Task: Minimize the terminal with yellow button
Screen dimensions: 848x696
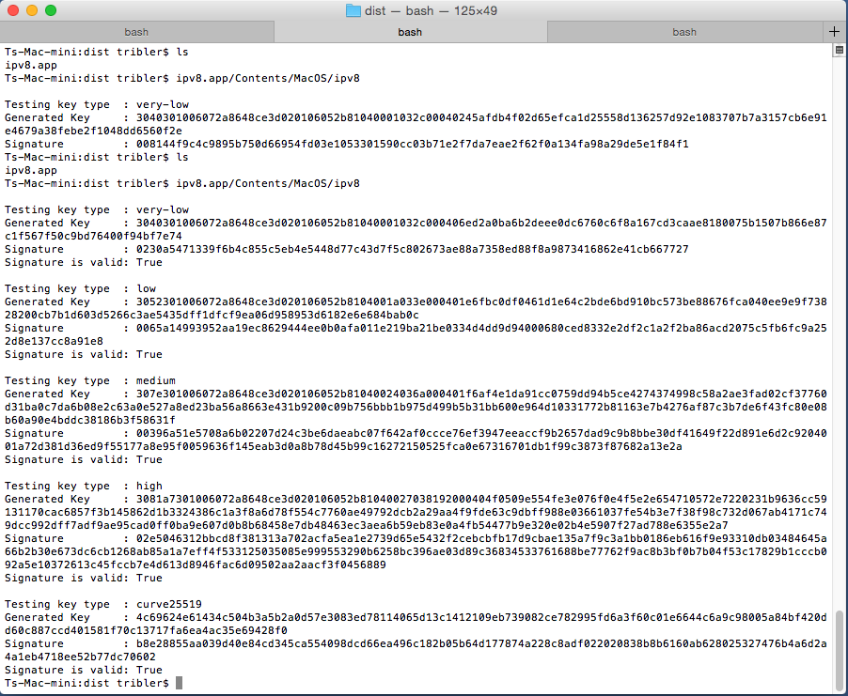Action: point(32,10)
